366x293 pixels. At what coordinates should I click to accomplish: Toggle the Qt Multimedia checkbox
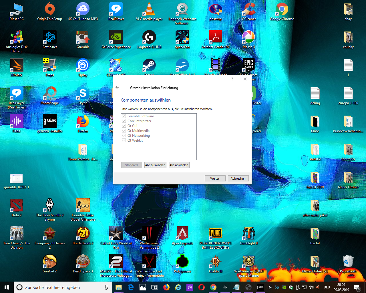[x=124, y=131]
